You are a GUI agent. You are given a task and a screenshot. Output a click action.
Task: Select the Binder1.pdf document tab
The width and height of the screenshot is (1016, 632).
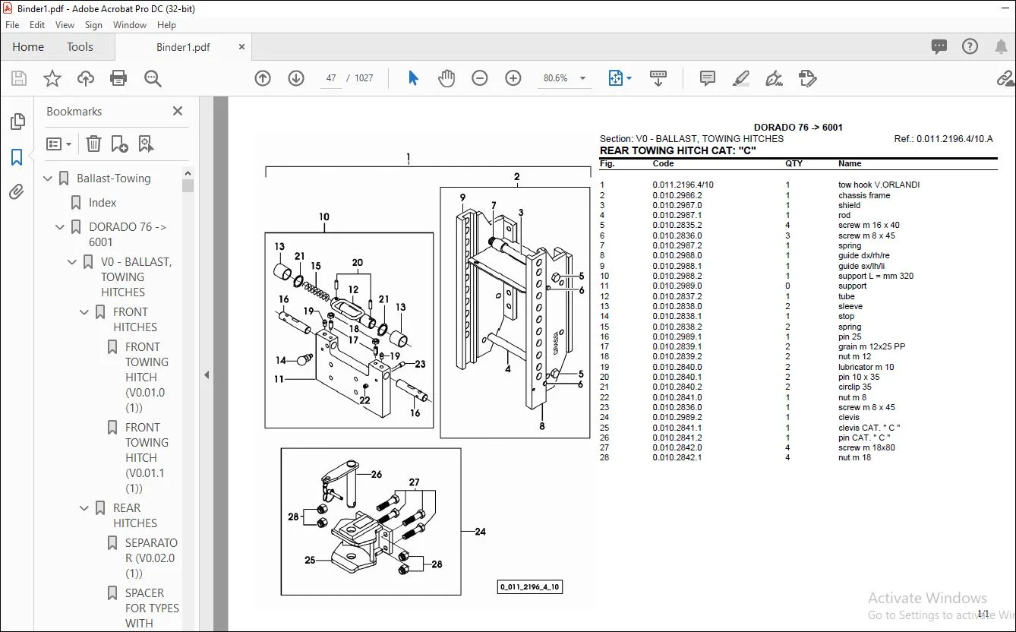[x=183, y=47]
